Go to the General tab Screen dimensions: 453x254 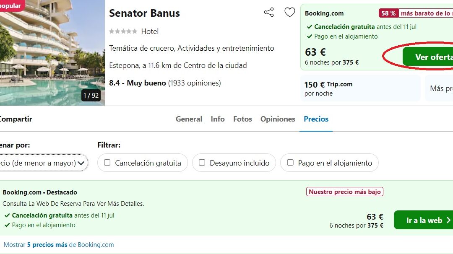189,119
